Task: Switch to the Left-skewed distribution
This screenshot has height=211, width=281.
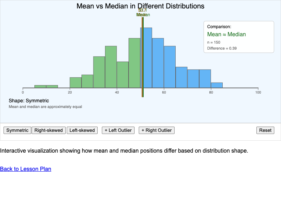Action: [x=82, y=130]
